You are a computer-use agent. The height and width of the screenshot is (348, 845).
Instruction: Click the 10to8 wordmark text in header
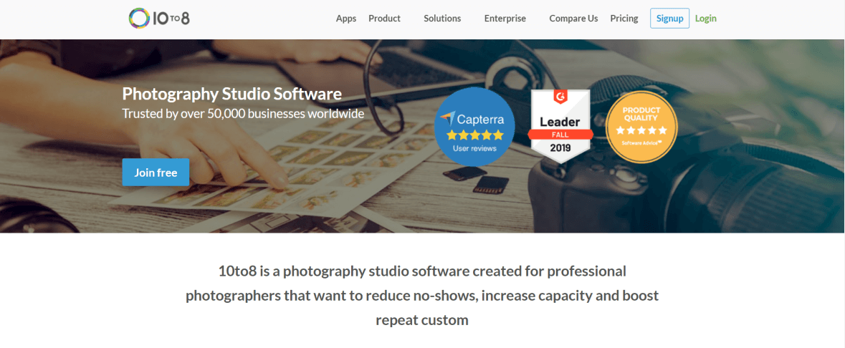171,19
